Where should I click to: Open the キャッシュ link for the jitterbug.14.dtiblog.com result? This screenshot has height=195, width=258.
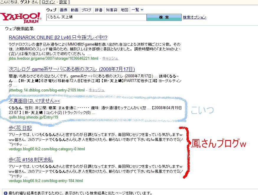(97, 90)
